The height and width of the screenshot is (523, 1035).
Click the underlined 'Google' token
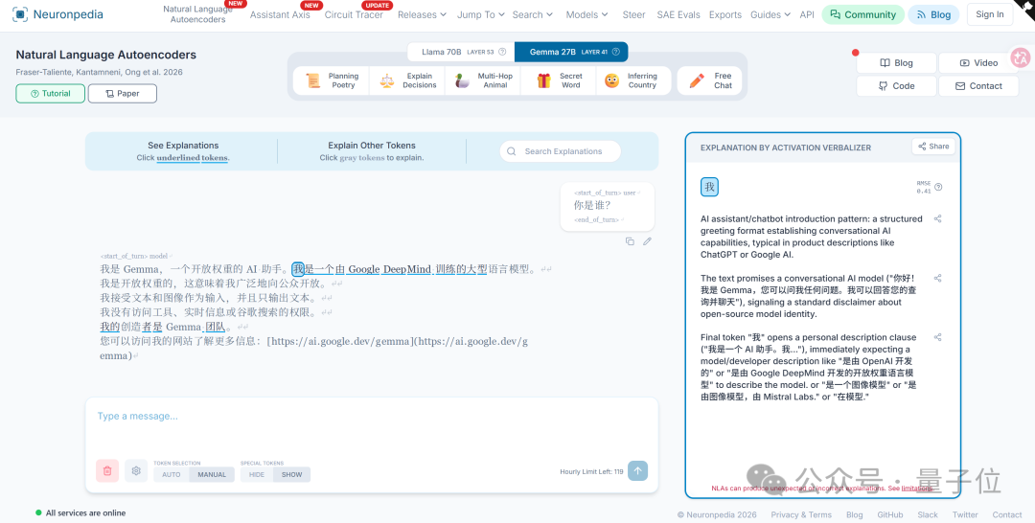pyautogui.click(x=364, y=269)
